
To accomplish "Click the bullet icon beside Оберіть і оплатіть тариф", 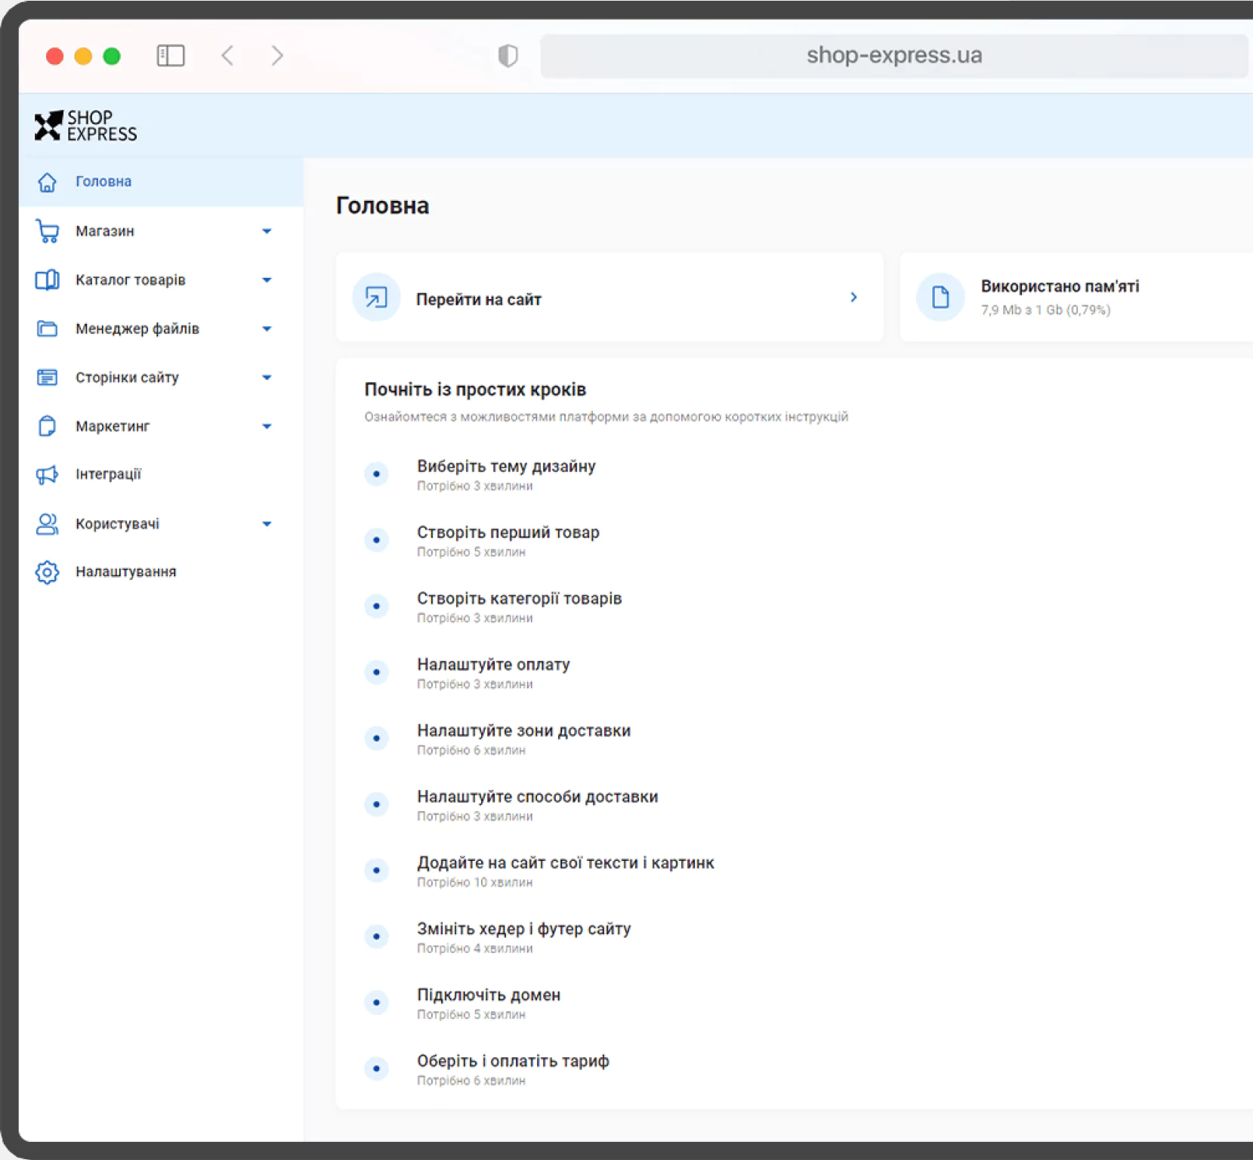I will coord(376,1069).
